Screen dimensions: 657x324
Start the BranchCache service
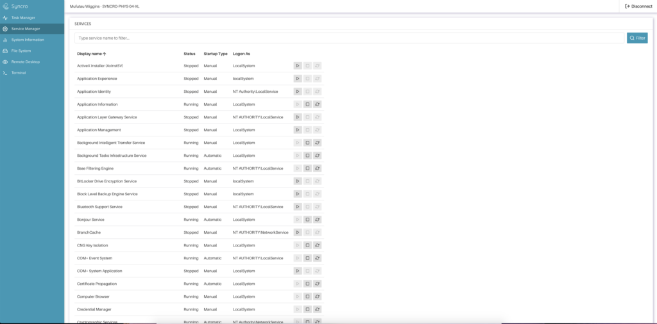(298, 232)
